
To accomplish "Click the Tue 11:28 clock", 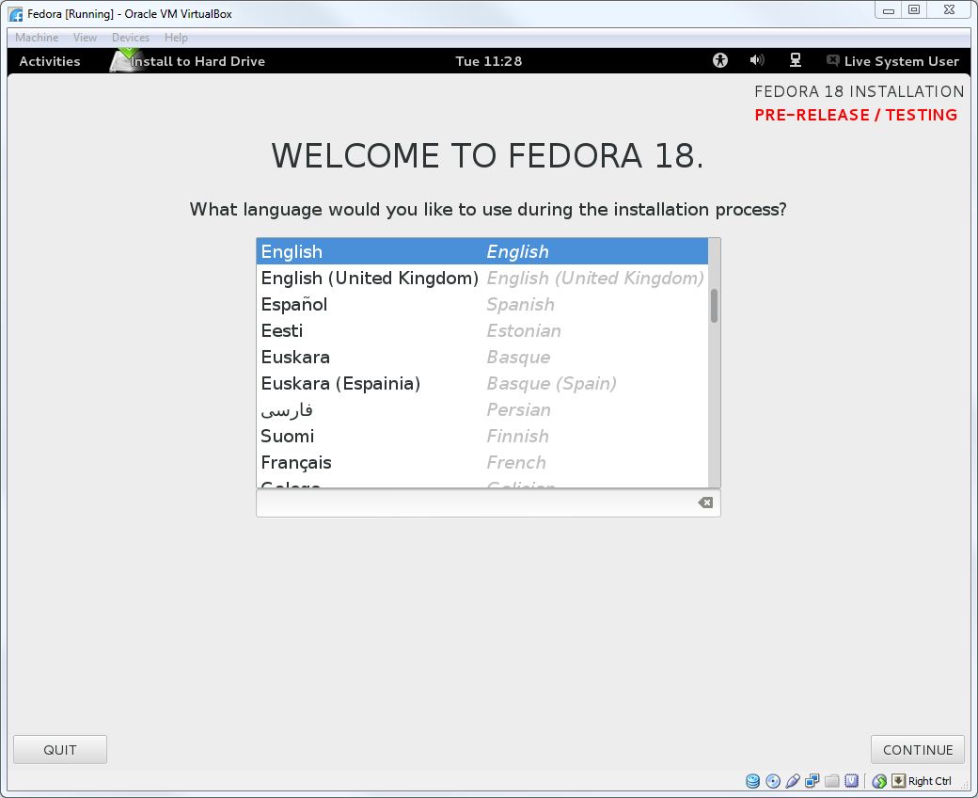I will [x=488, y=61].
